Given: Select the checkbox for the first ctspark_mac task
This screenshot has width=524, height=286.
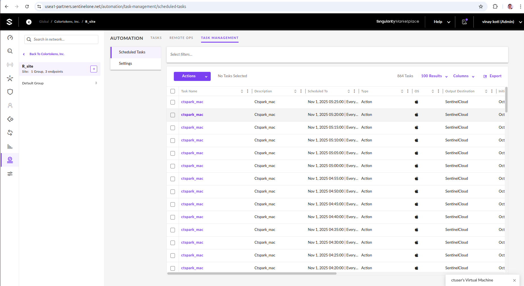Looking at the screenshot, I should [x=173, y=102].
